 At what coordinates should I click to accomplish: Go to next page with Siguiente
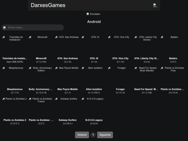105,135
